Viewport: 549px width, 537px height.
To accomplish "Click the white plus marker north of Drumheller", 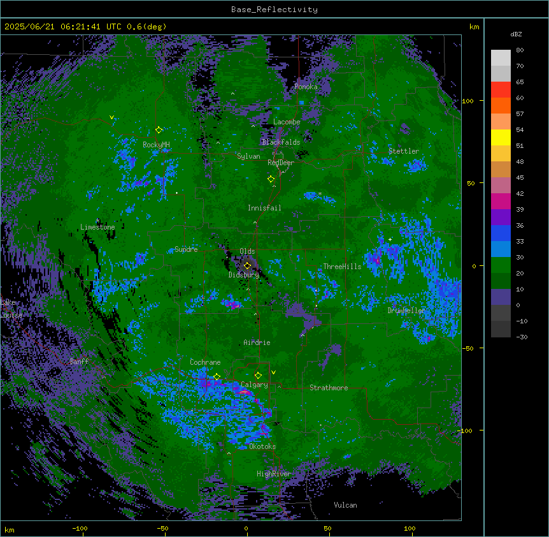I will tap(390, 239).
